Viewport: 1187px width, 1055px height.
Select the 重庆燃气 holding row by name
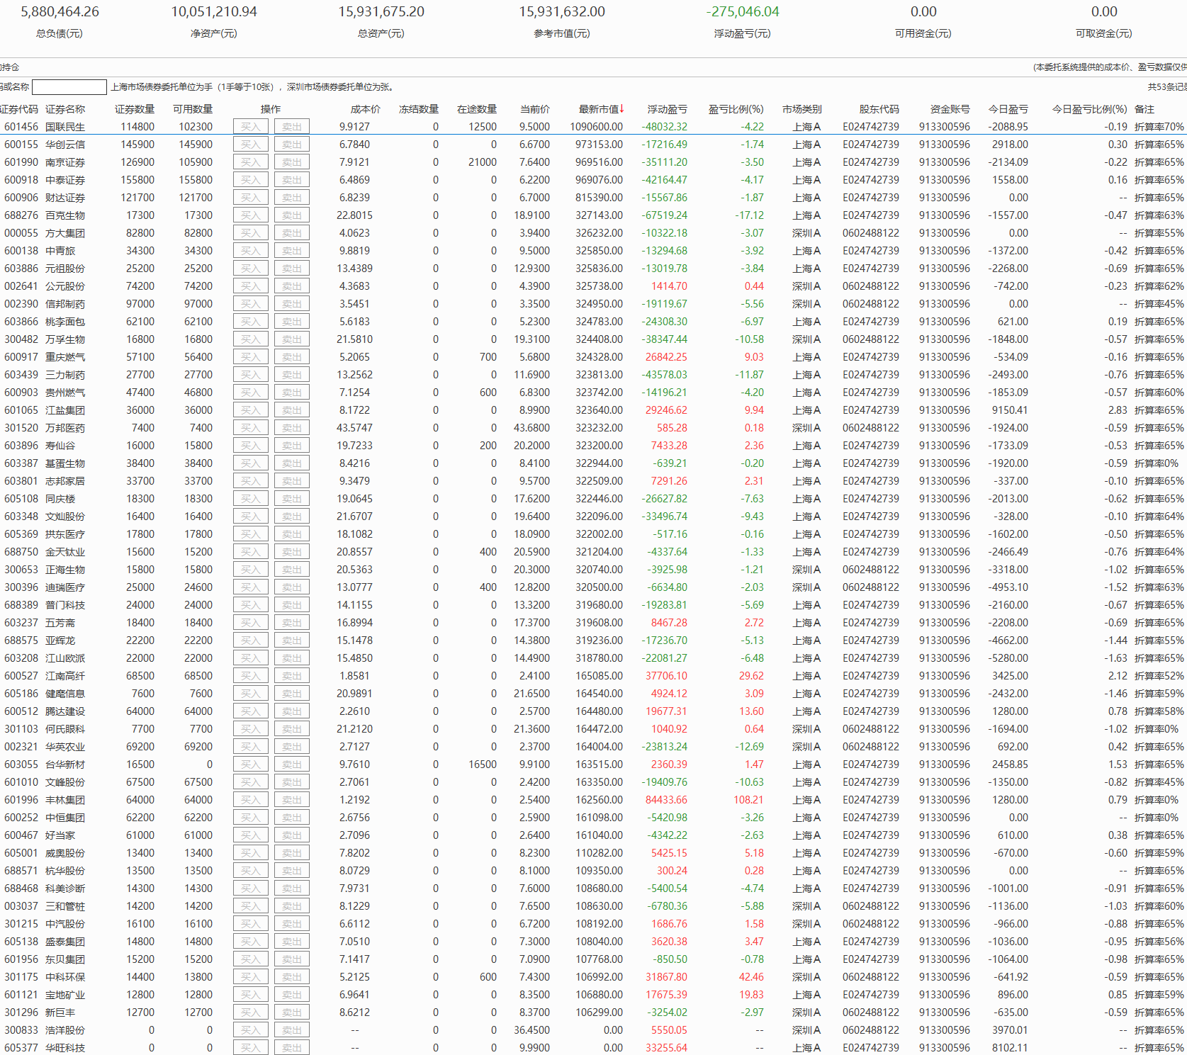click(x=65, y=357)
